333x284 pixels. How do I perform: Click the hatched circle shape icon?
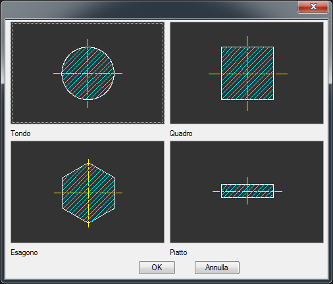coord(88,74)
